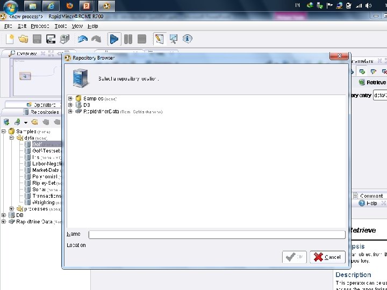The width and height of the screenshot is (387, 290).
Task: Open the Process menu
Action: pos(40,26)
